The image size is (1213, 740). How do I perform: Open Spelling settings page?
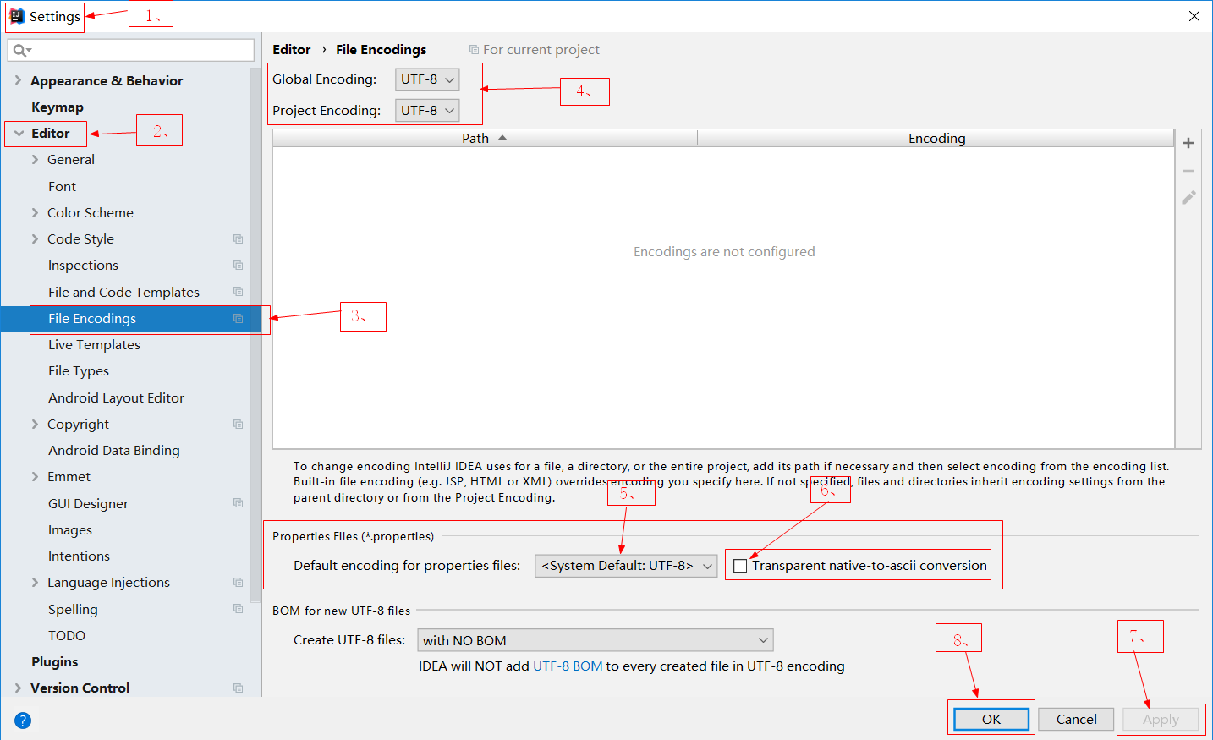(73, 610)
